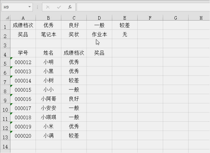The width and height of the screenshot is (210, 153).
Task: Select column F header
Action: [x=150, y=18]
